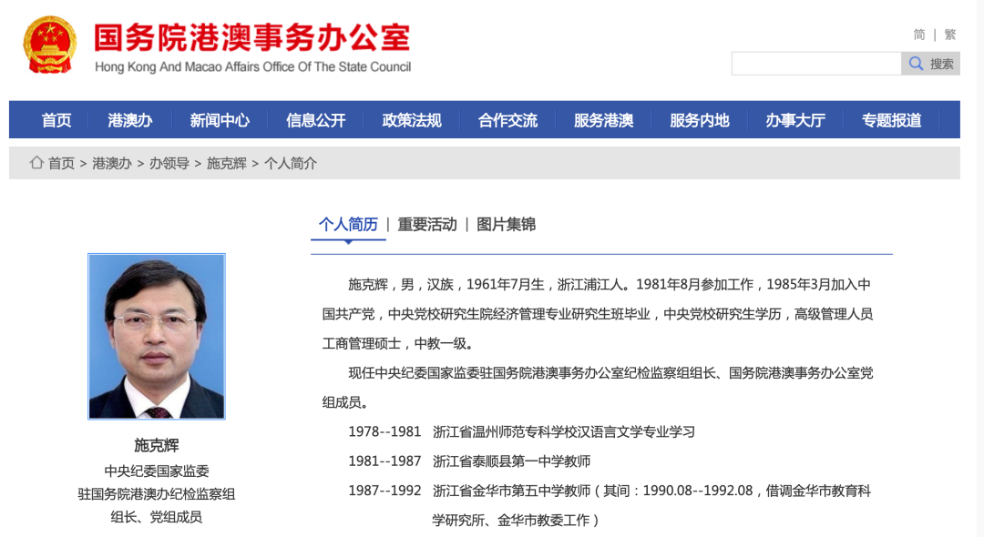This screenshot has height=537, width=984.
Task: Switch to simplified Chinese 简
Action: coord(918,35)
